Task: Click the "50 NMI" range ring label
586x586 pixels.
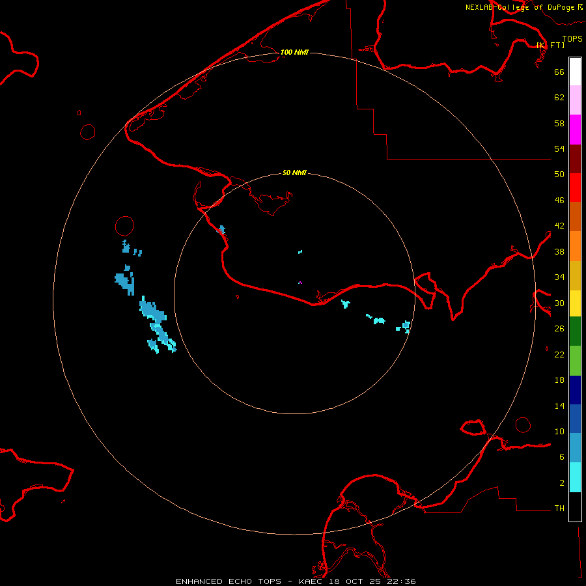Action: click(294, 173)
